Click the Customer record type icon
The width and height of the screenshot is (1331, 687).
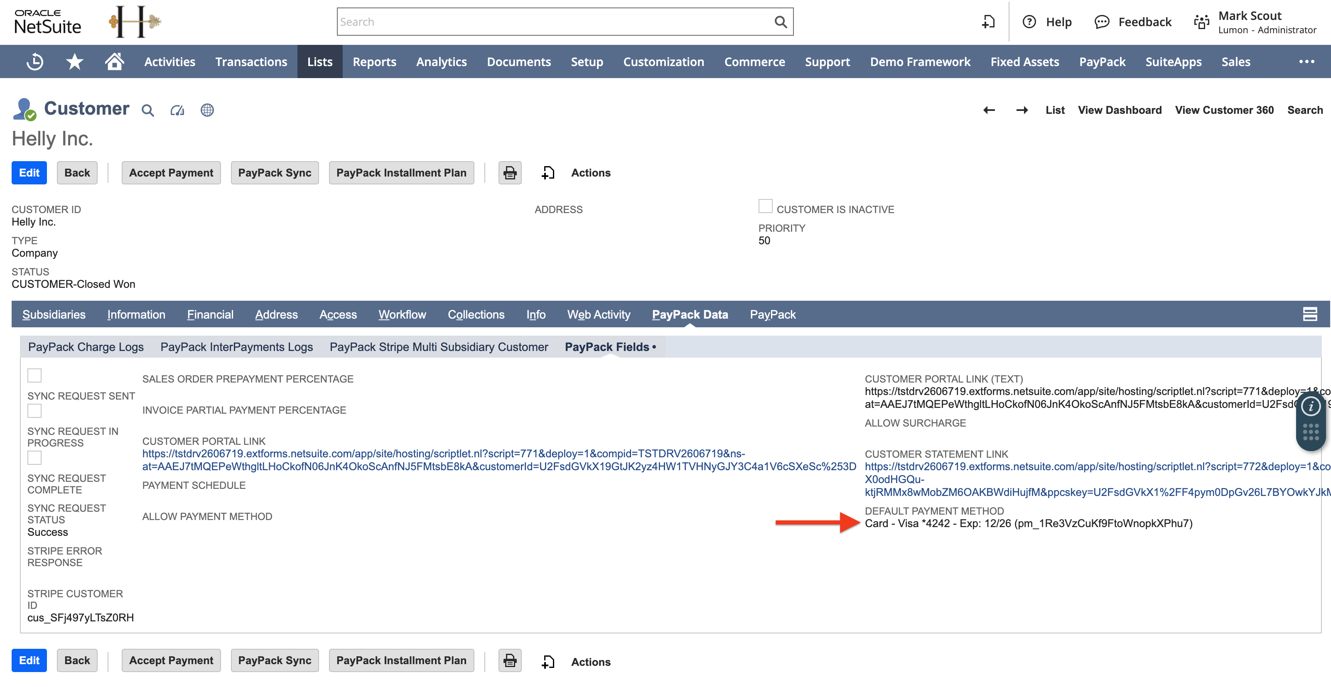click(24, 109)
